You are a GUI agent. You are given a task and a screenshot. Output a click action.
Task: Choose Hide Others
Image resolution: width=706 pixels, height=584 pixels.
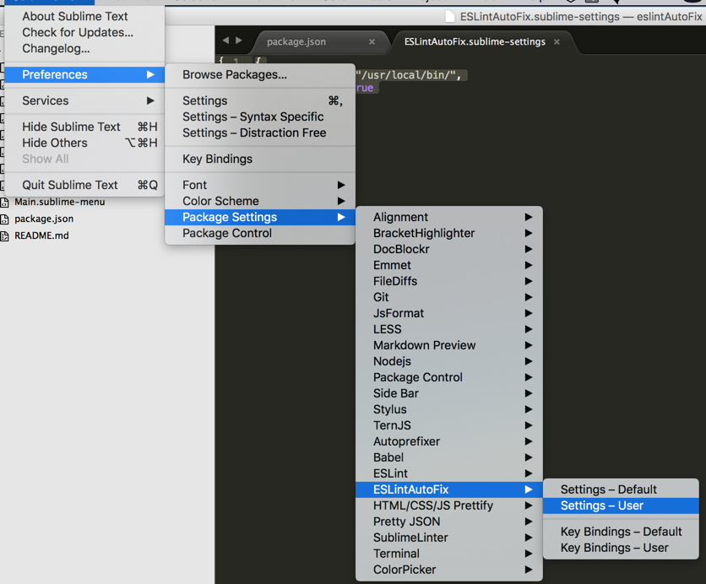point(84,143)
